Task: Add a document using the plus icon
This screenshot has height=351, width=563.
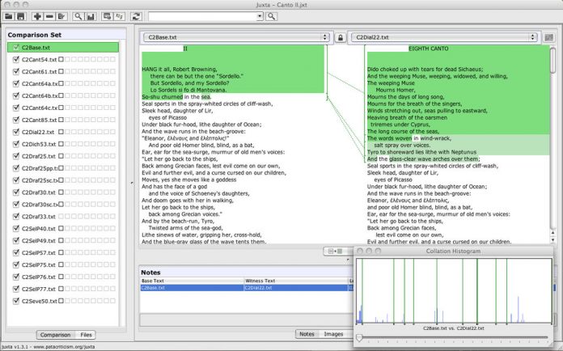Action: pos(37,16)
